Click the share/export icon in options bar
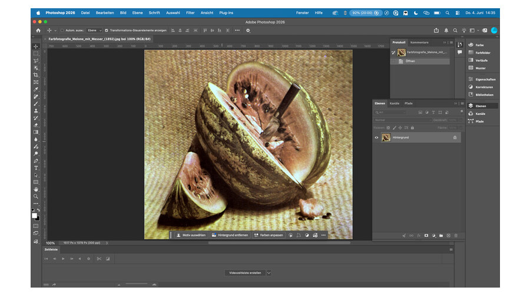Screen dimensions: 530x298 [x=436, y=31]
